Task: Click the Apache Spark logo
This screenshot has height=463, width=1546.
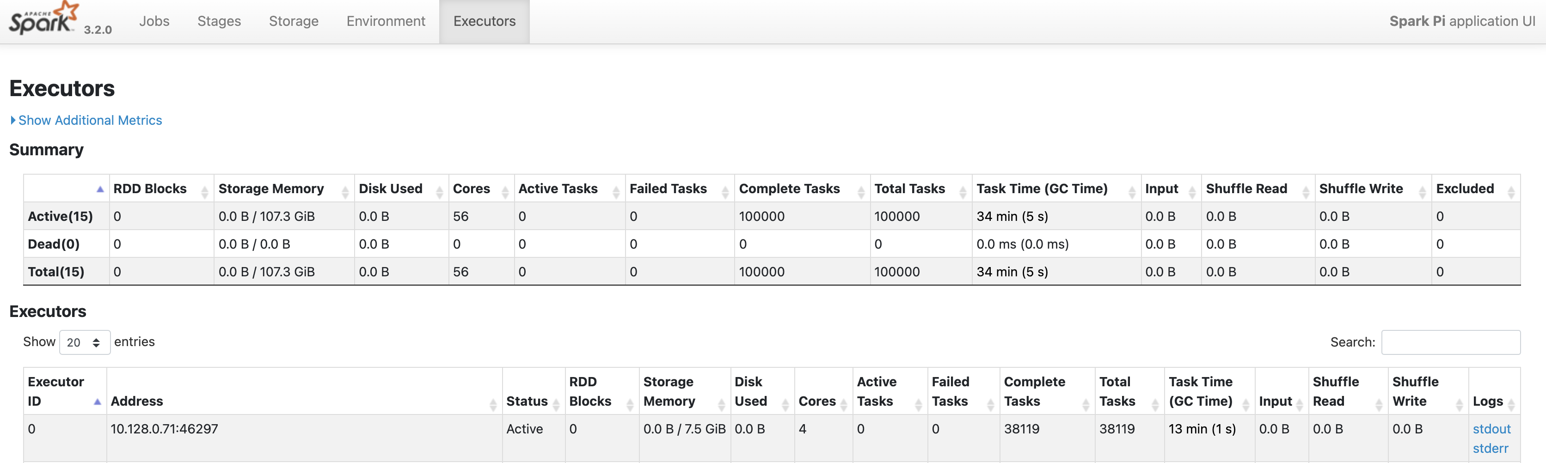Action: pyautogui.click(x=43, y=19)
